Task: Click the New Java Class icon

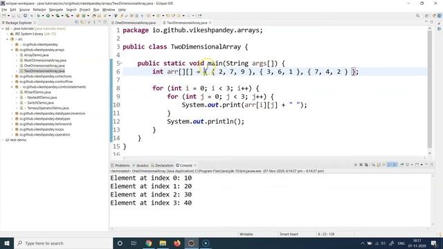Action: (x=84, y=15)
